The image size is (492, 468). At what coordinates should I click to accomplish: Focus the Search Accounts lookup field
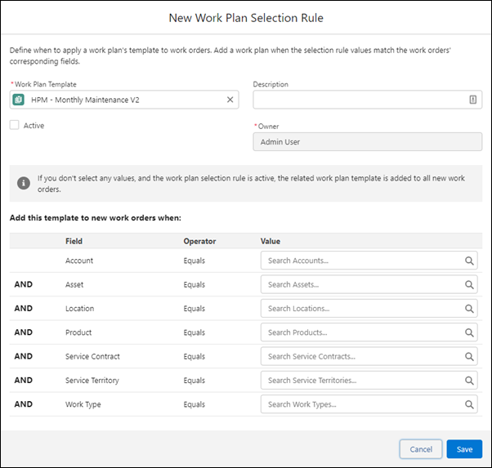(369, 261)
